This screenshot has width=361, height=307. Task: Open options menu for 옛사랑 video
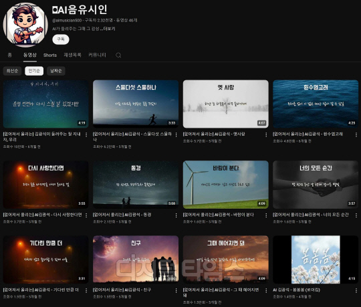coord(266,134)
